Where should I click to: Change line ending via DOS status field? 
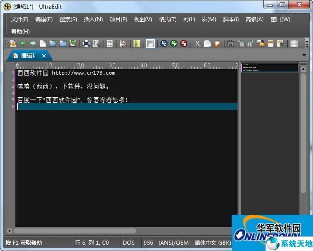(x=129, y=243)
